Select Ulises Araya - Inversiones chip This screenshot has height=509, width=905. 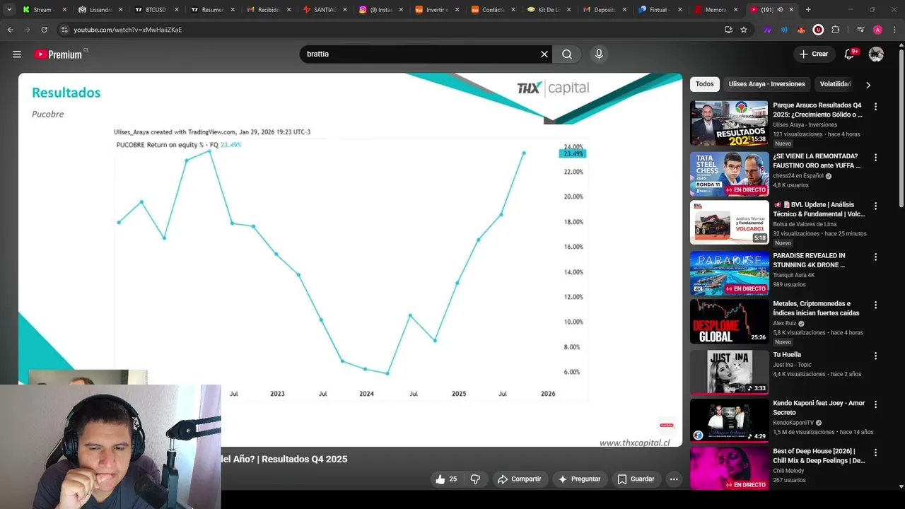[766, 84]
